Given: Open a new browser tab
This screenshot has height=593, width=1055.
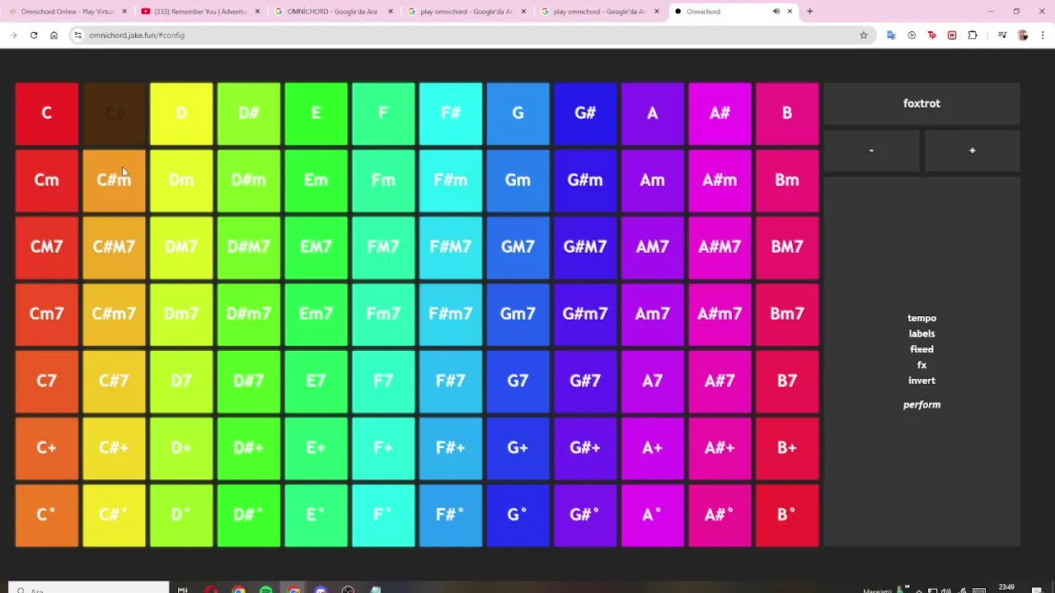Looking at the screenshot, I should 809,12.
